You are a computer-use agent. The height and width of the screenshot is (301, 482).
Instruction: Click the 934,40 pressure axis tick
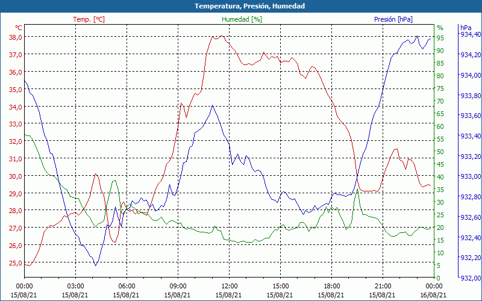click(470, 34)
